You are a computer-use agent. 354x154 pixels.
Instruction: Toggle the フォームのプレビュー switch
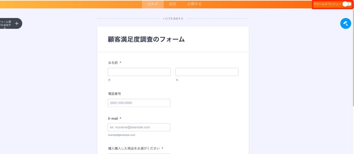pyautogui.click(x=346, y=4)
